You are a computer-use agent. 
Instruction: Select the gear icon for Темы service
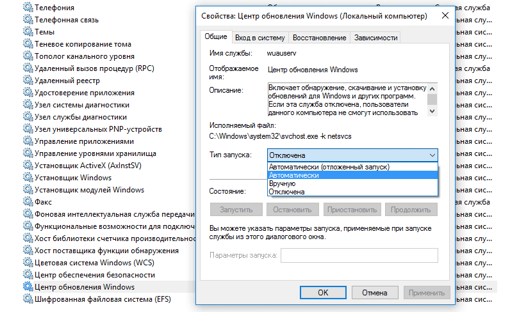click(28, 32)
